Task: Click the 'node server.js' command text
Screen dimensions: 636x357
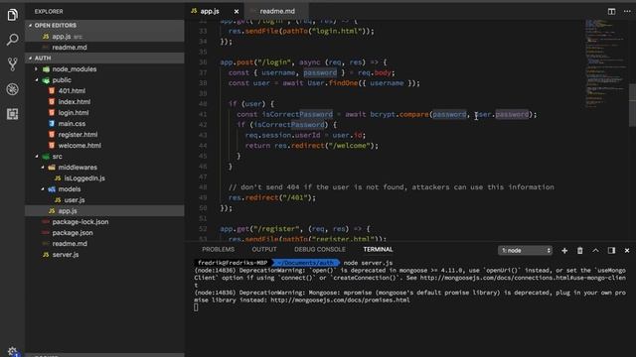Action: (368, 263)
